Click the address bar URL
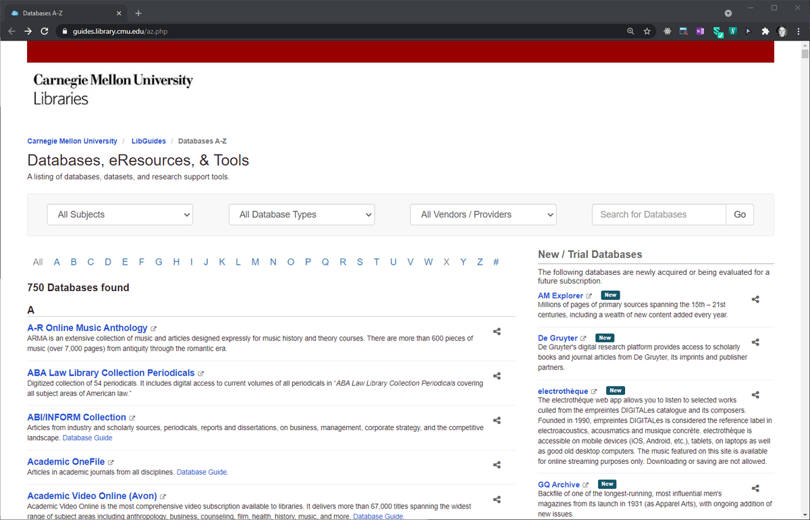Viewport: 810px width, 520px height. tap(120, 31)
